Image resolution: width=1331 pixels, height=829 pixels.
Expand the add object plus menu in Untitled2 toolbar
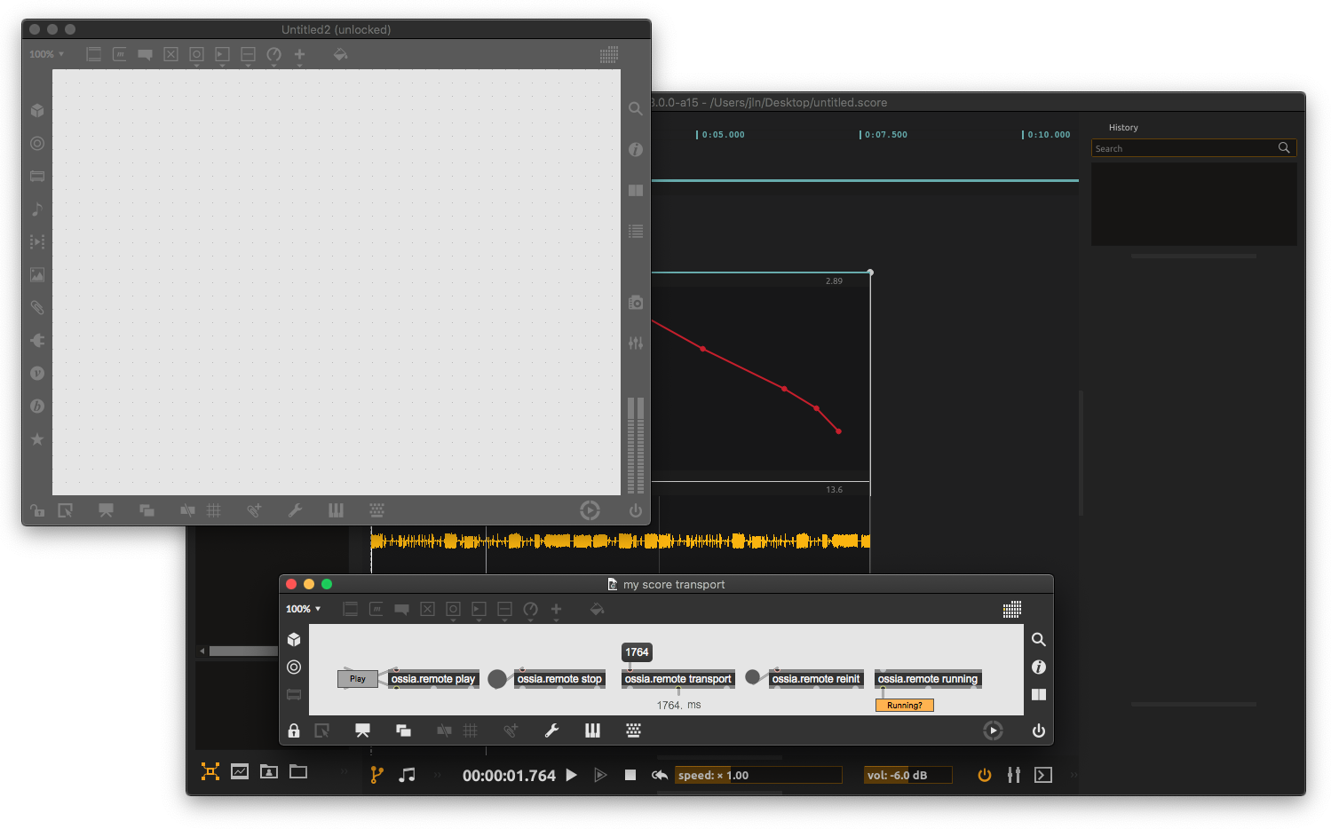(299, 55)
